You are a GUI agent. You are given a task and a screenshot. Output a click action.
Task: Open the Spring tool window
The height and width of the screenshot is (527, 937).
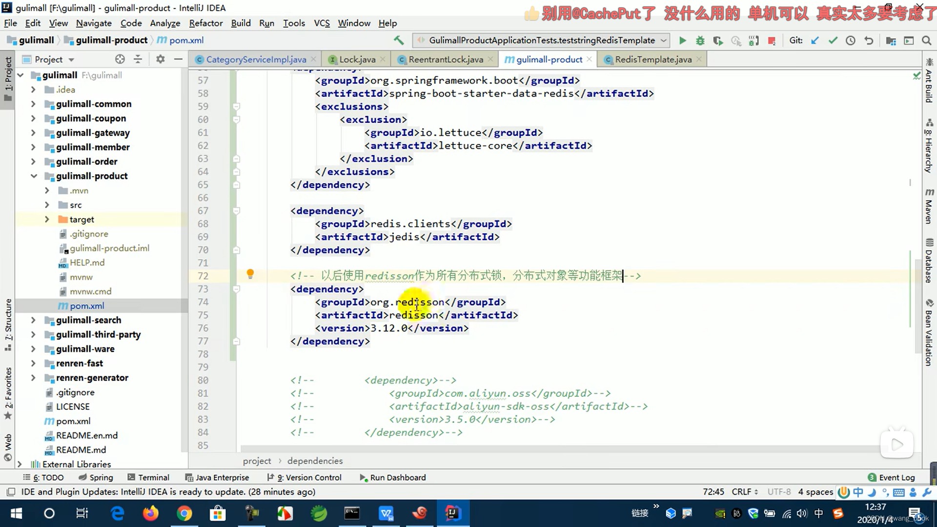[96, 477]
